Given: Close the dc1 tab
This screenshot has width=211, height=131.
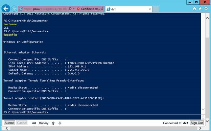Looking at the screenshot, I should click(150, 9).
